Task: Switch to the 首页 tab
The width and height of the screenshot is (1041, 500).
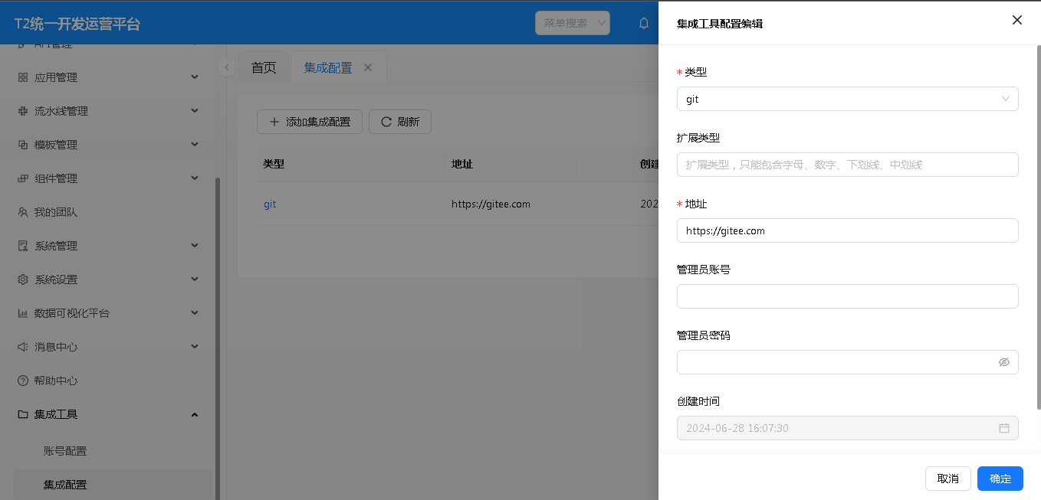Action: tap(264, 67)
